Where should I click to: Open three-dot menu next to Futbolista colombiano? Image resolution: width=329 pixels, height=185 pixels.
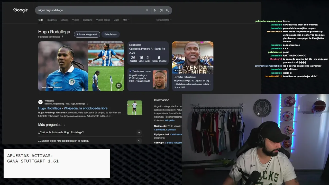pyautogui.click(x=62, y=37)
